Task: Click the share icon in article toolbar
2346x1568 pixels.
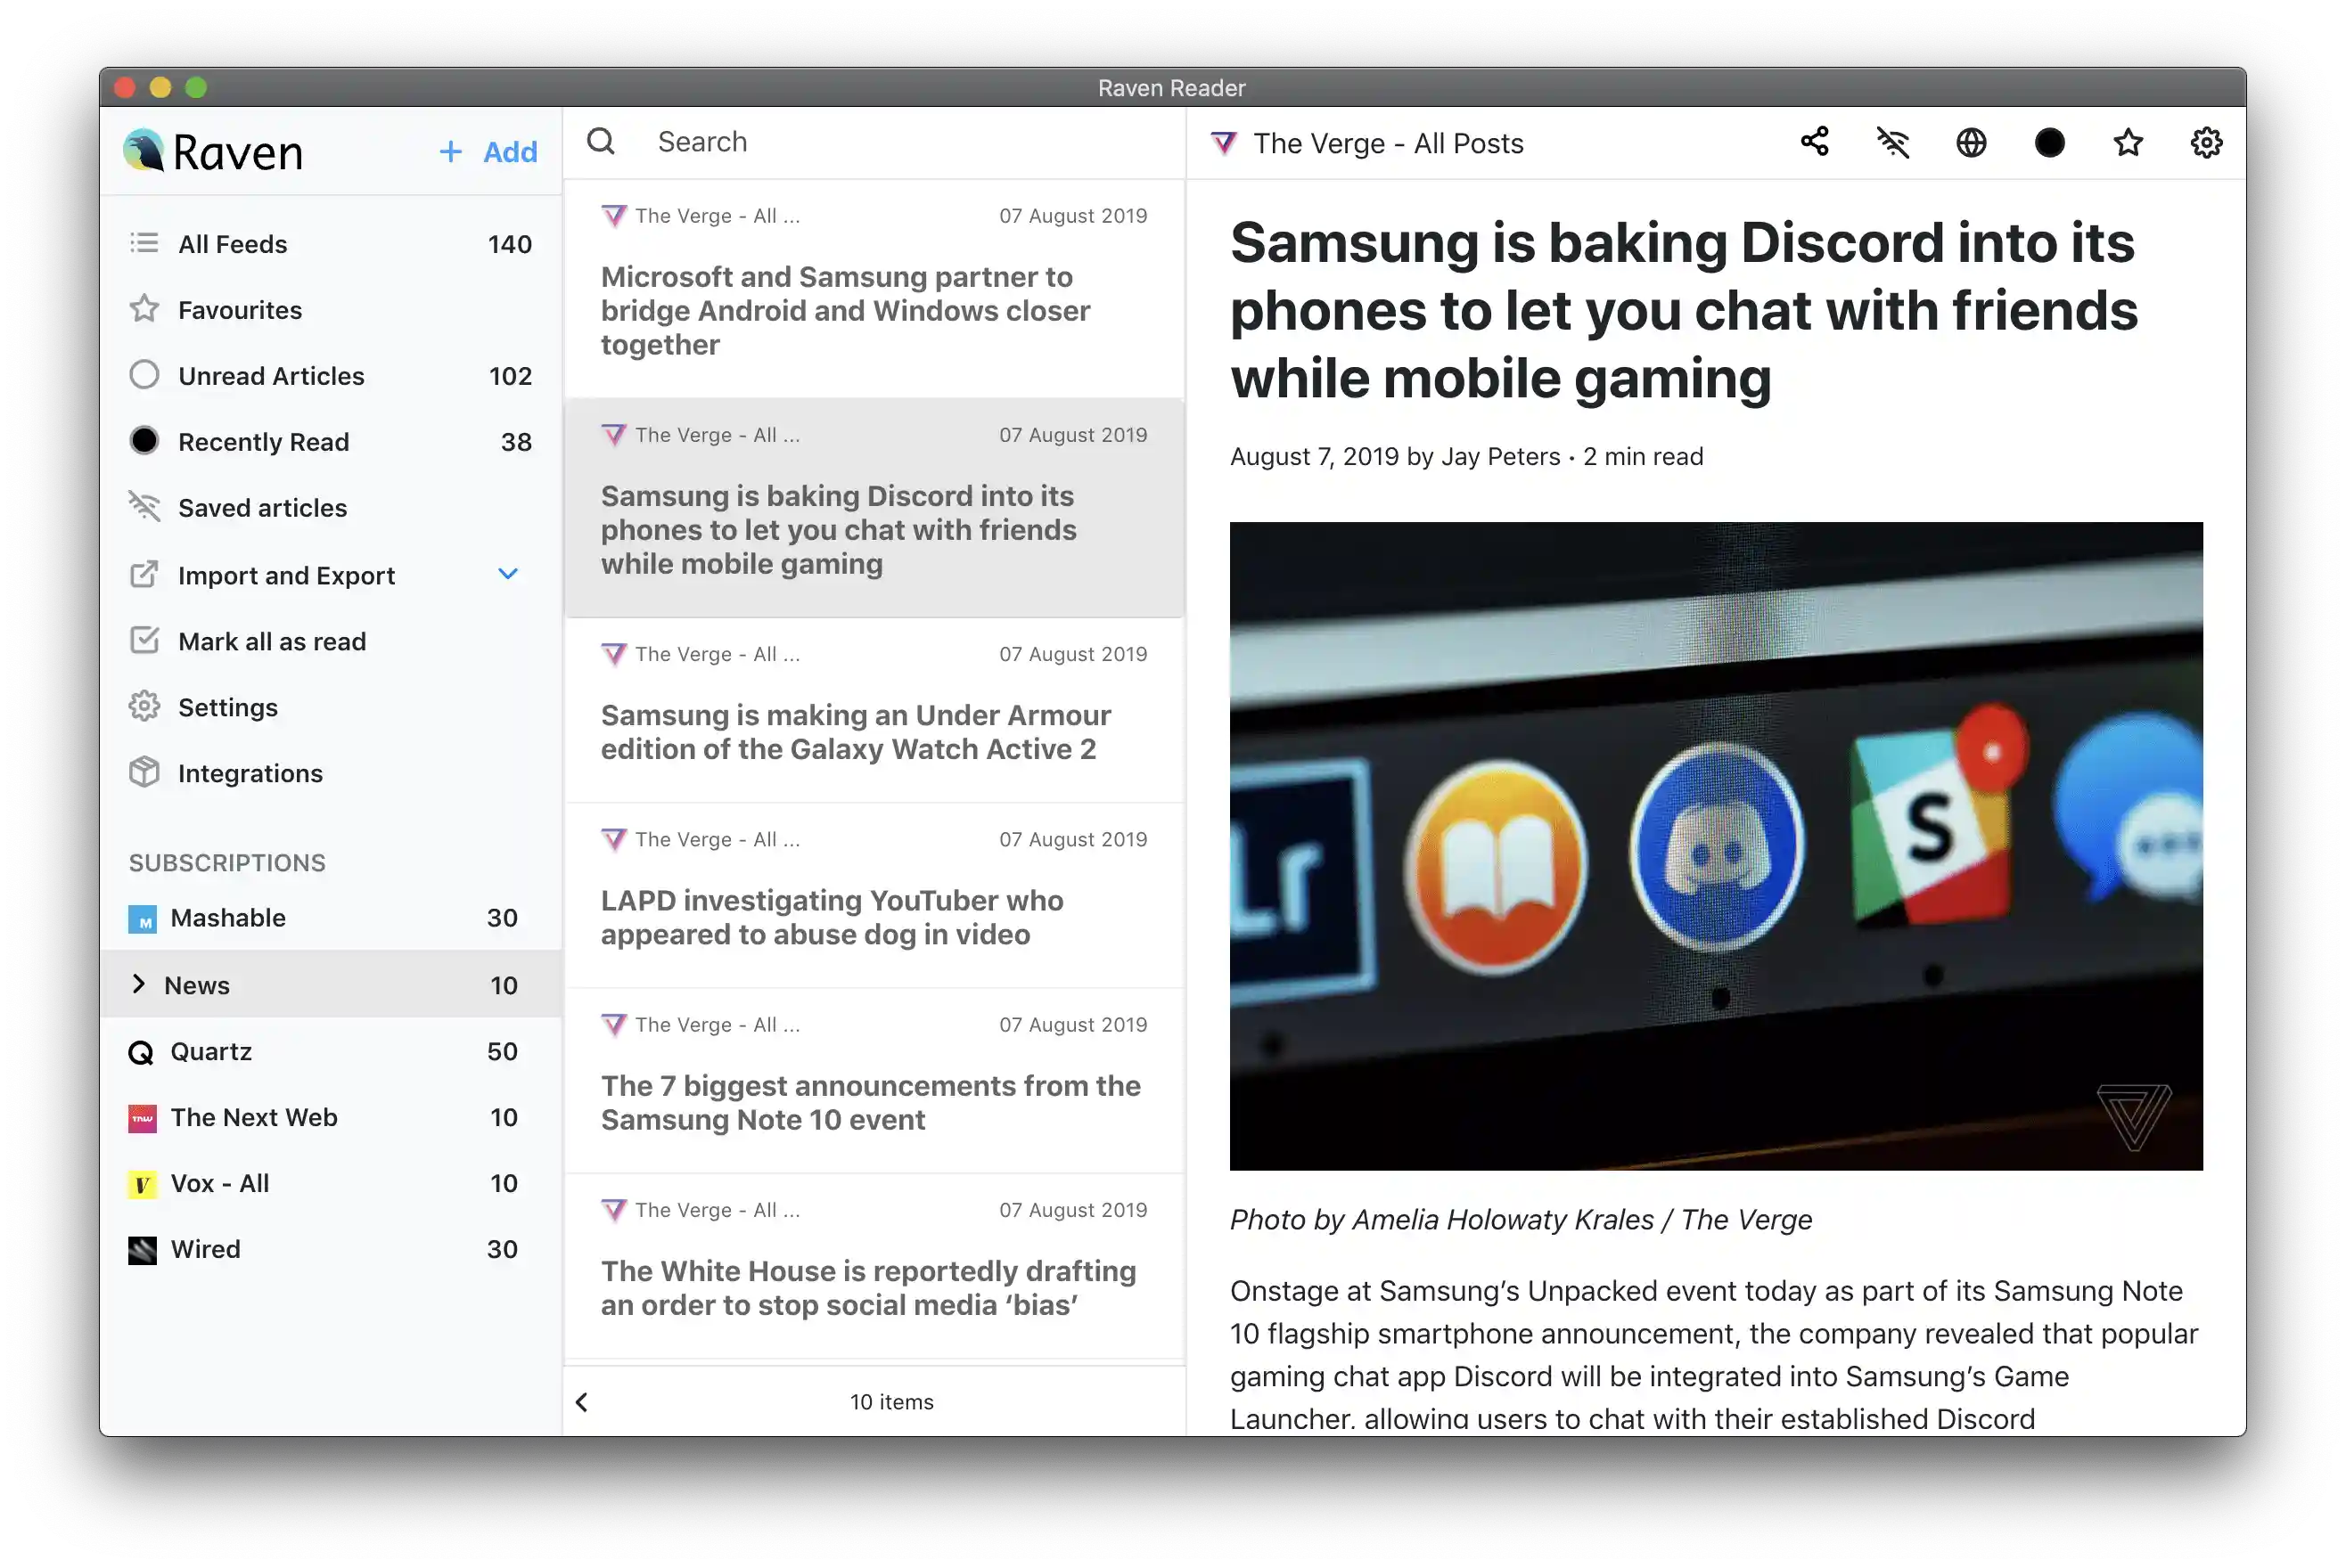Action: pos(1815,142)
